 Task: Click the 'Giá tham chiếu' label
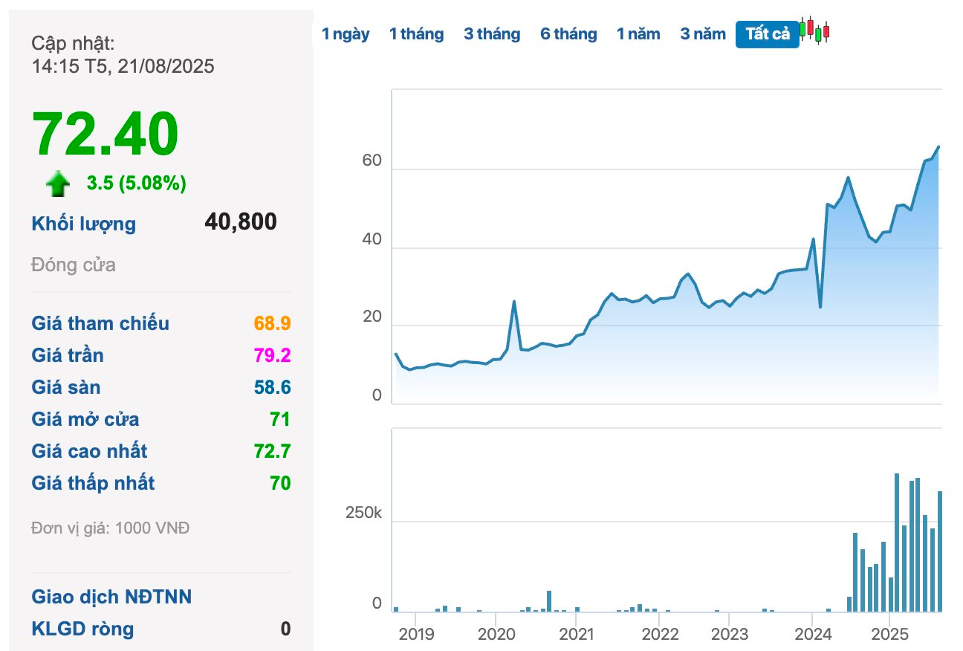click(x=100, y=323)
